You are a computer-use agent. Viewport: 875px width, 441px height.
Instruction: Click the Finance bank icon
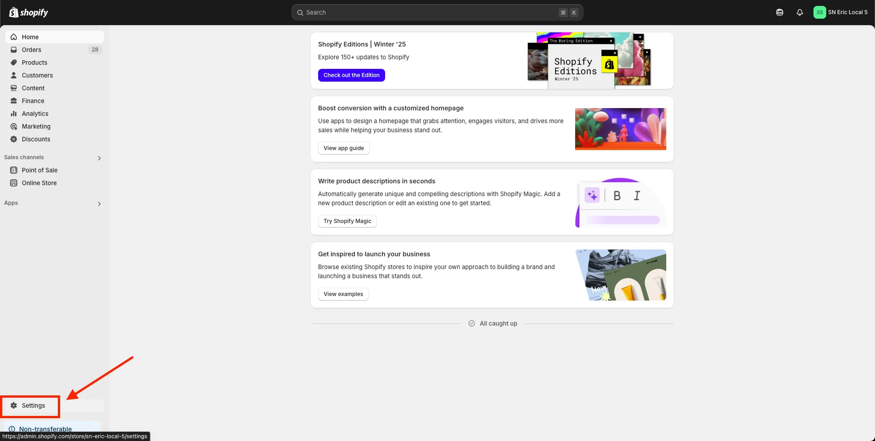point(14,101)
